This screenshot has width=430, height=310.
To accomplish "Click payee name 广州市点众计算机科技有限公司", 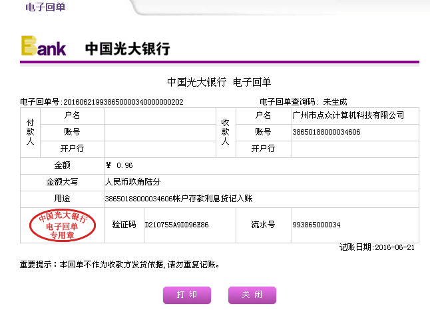I will click(348, 115).
